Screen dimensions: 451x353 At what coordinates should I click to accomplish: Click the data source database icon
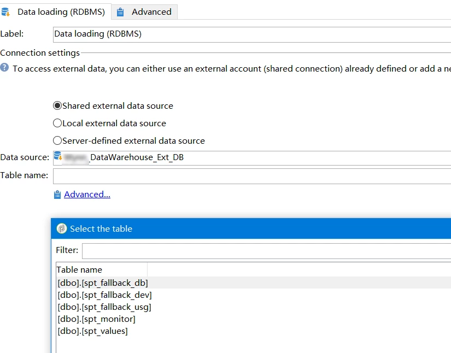point(58,156)
